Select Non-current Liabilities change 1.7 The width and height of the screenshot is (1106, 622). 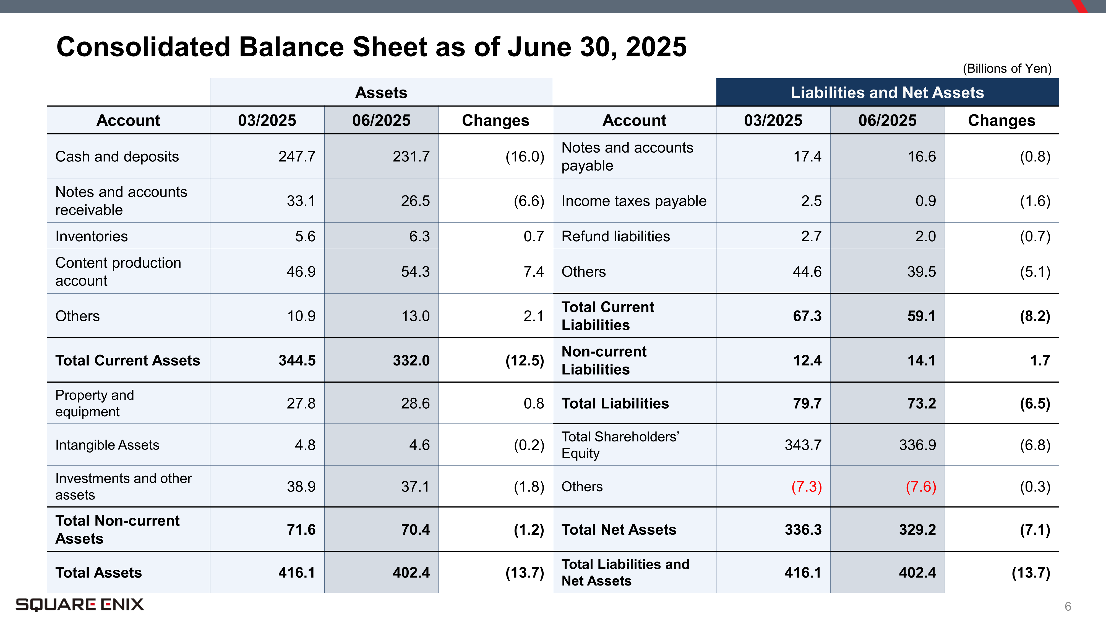click(x=1040, y=360)
